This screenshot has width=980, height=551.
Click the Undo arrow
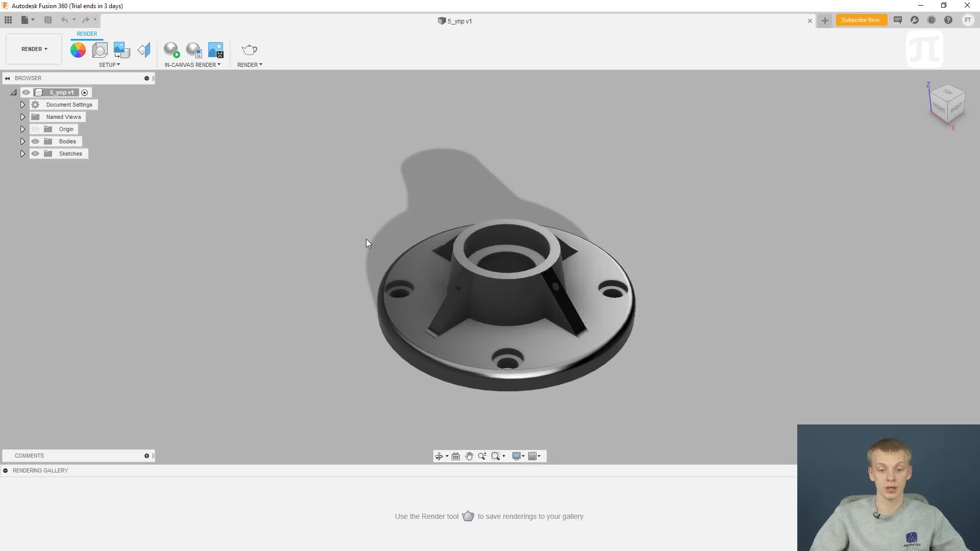click(x=64, y=20)
